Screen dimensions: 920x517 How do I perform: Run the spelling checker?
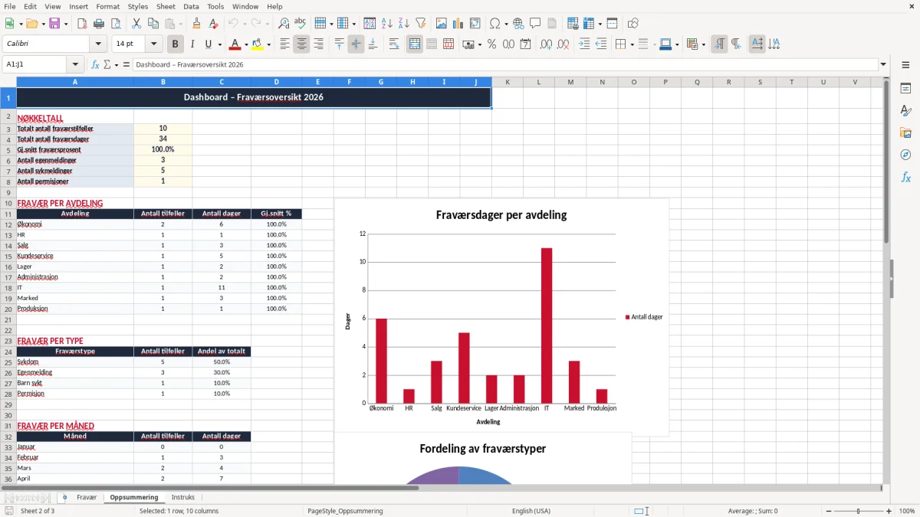300,24
